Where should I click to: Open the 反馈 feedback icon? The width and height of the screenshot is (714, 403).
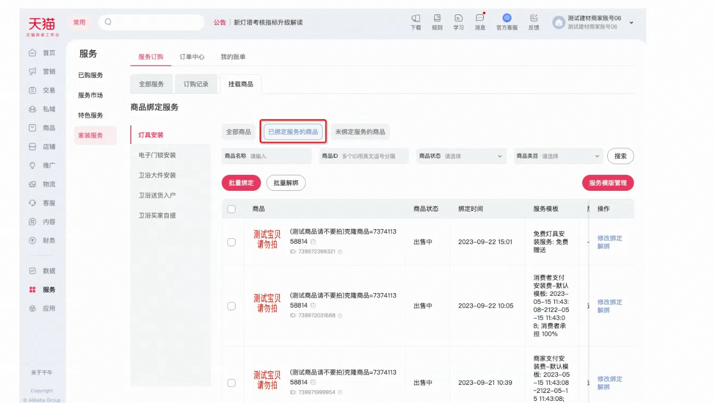[x=533, y=18]
